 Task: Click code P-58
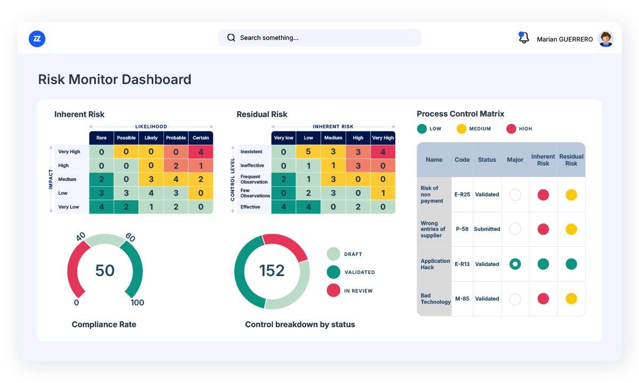click(x=462, y=229)
